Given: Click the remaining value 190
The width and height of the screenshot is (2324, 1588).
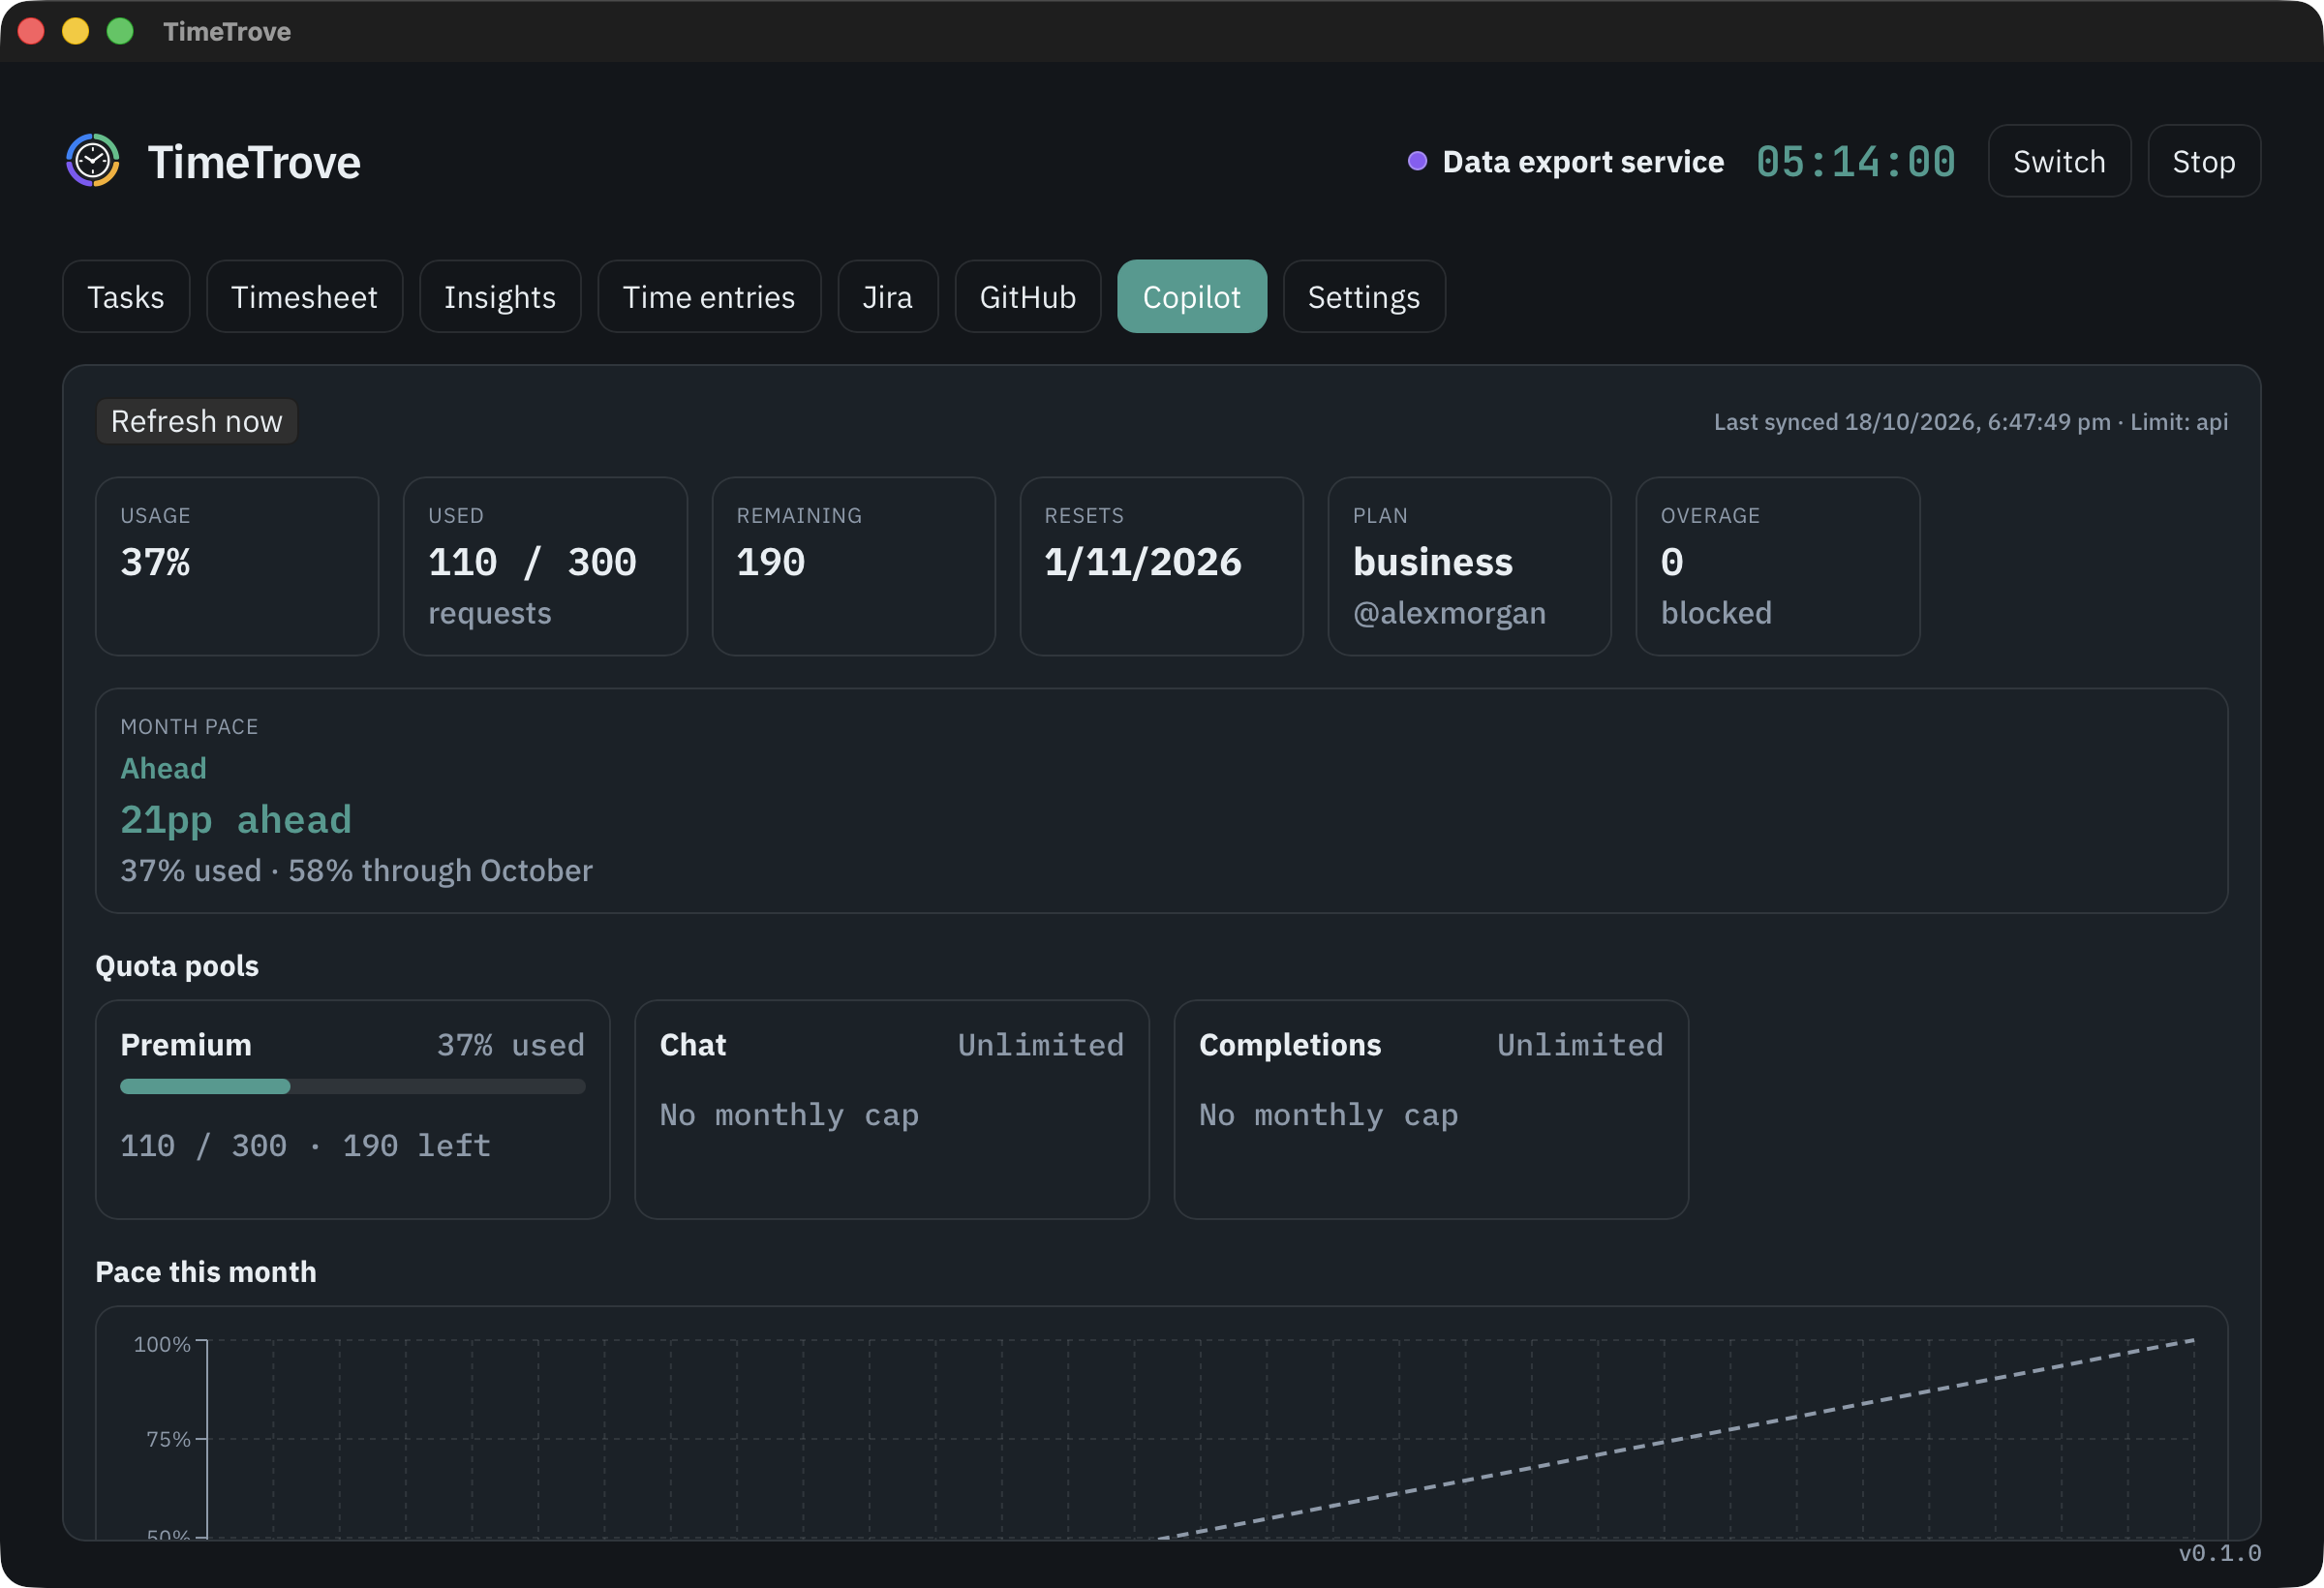Looking at the screenshot, I should tap(770, 561).
